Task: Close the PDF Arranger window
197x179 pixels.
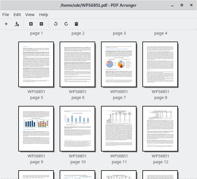Action: click(x=191, y=5)
